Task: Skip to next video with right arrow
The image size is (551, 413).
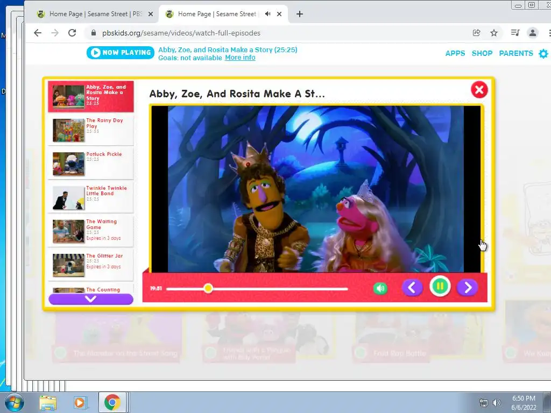Action: click(468, 288)
